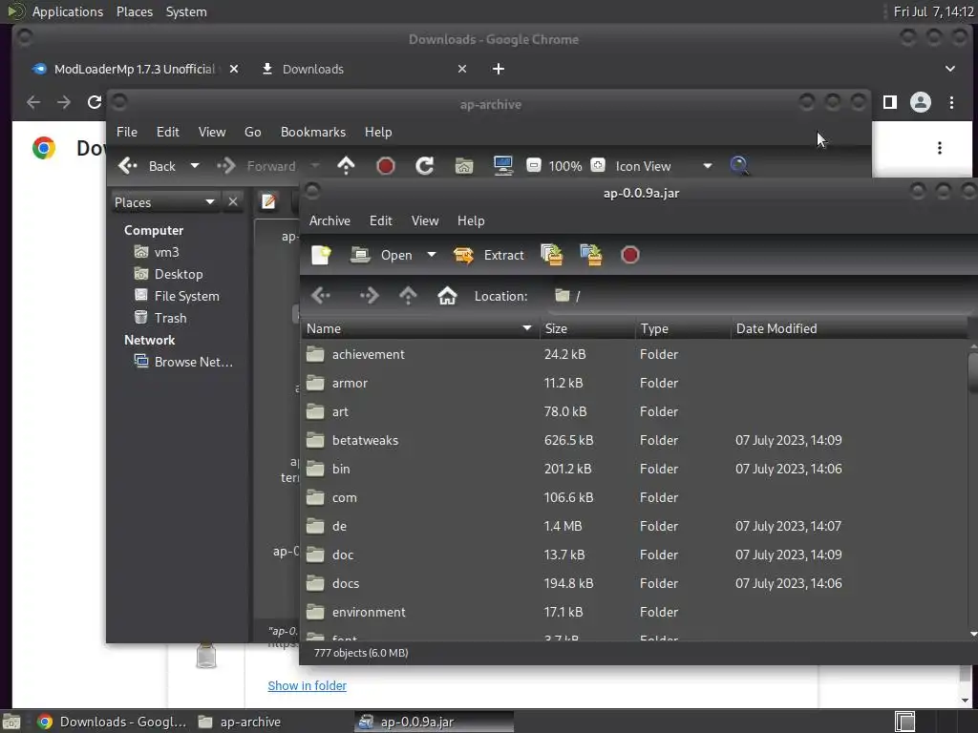Click Show in folder link in Chrome
Image resolution: width=978 pixels, height=733 pixels.
307,685
